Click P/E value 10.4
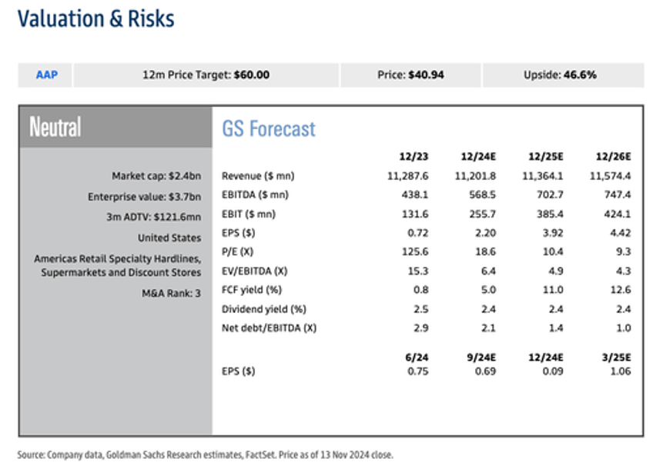Screen dimensions: 653x469 point(553,251)
